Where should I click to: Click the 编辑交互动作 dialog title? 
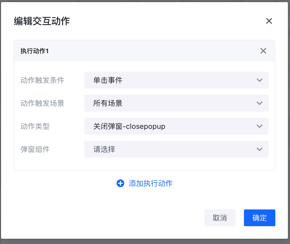(x=42, y=21)
